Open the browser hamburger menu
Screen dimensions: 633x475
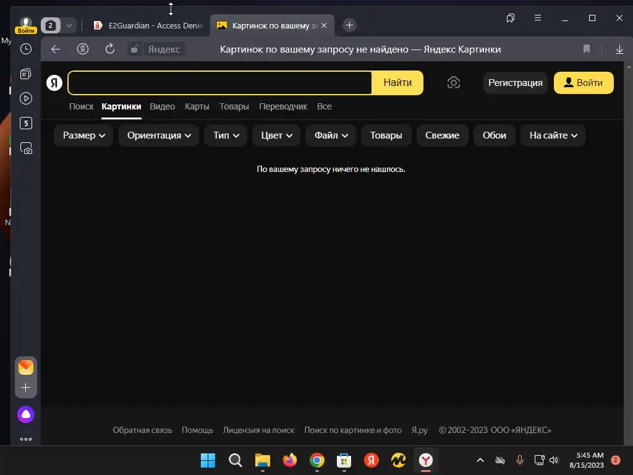click(538, 18)
